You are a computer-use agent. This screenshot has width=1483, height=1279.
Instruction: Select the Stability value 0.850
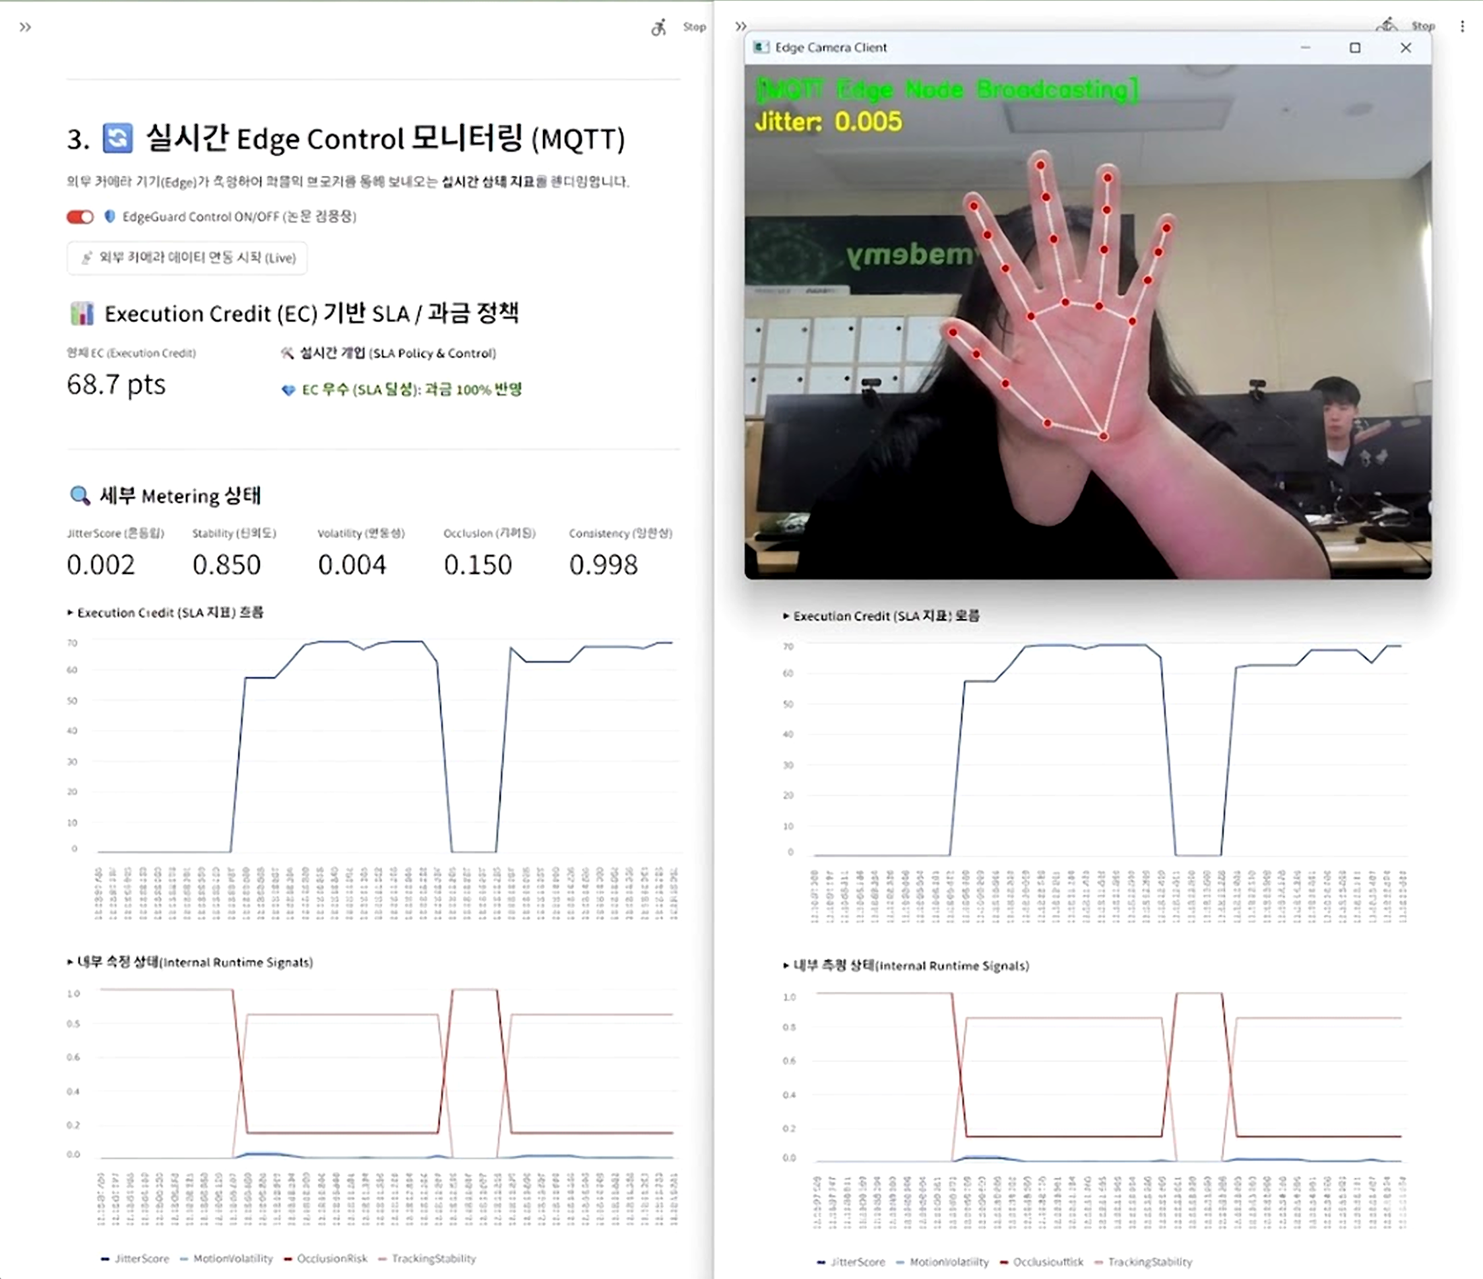coord(226,565)
